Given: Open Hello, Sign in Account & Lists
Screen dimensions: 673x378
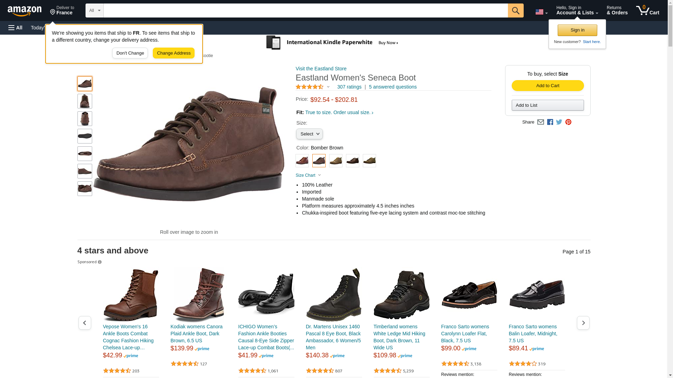Looking at the screenshot, I should tap(577, 10).
